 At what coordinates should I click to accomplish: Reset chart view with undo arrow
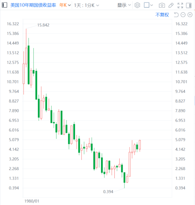click(176, 15)
